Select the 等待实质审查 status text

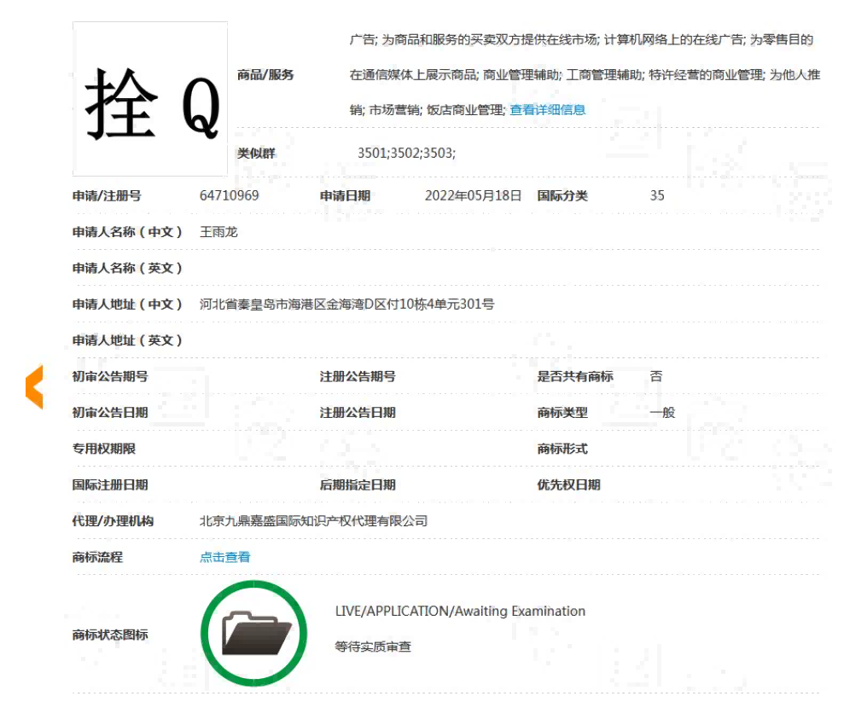pos(373,647)
